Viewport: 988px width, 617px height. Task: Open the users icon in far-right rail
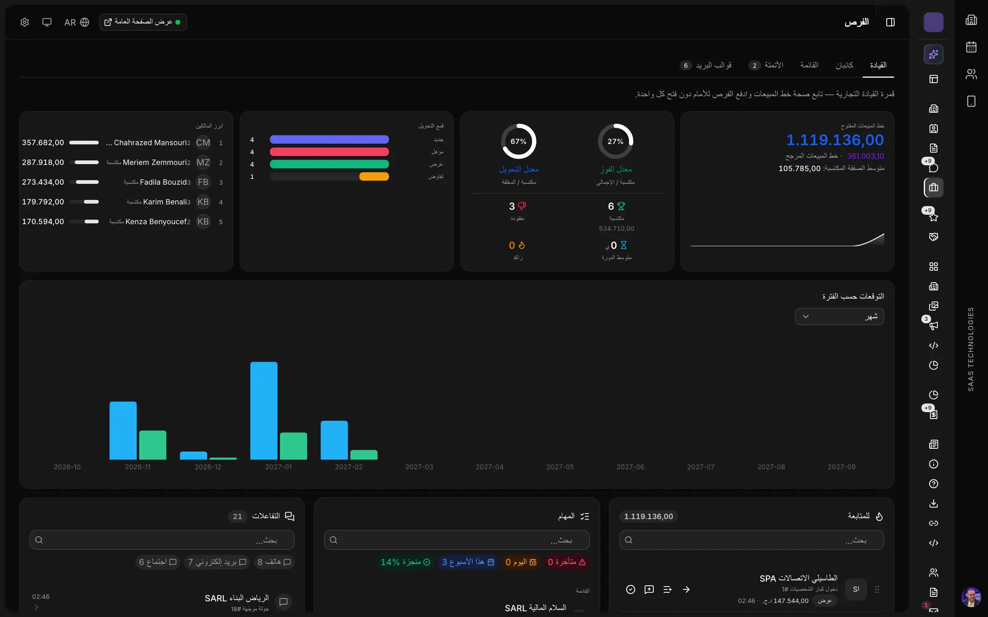point(971,74)
